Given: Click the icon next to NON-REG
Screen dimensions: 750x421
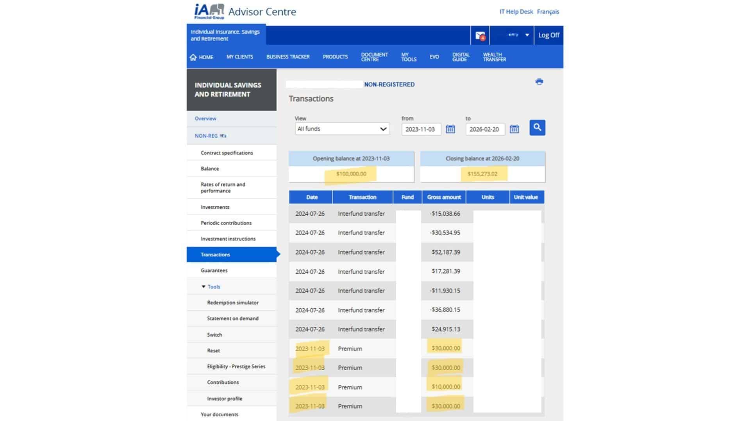Looking at the screenshot, I should (223, 136).
